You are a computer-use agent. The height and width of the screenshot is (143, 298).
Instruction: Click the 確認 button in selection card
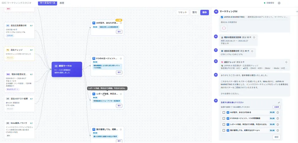[276, 137]
